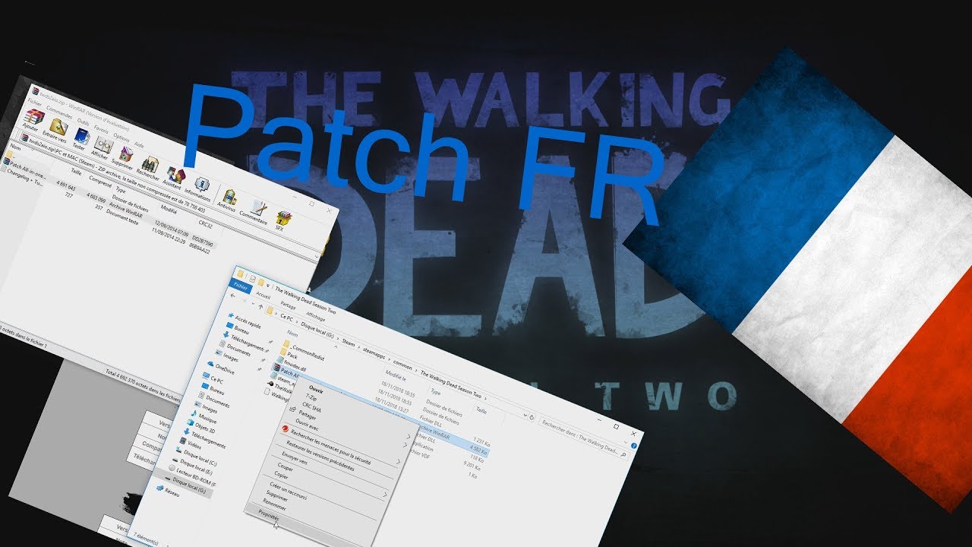Viewport: 972px width, 547px height.
Task: Click the Explorer address refresh button
Action: (532, 418)
